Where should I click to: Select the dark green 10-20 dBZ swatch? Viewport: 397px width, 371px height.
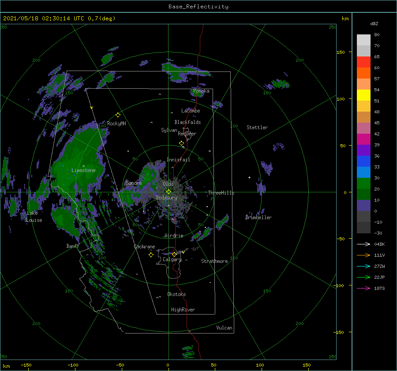click(x=363, y=195)
